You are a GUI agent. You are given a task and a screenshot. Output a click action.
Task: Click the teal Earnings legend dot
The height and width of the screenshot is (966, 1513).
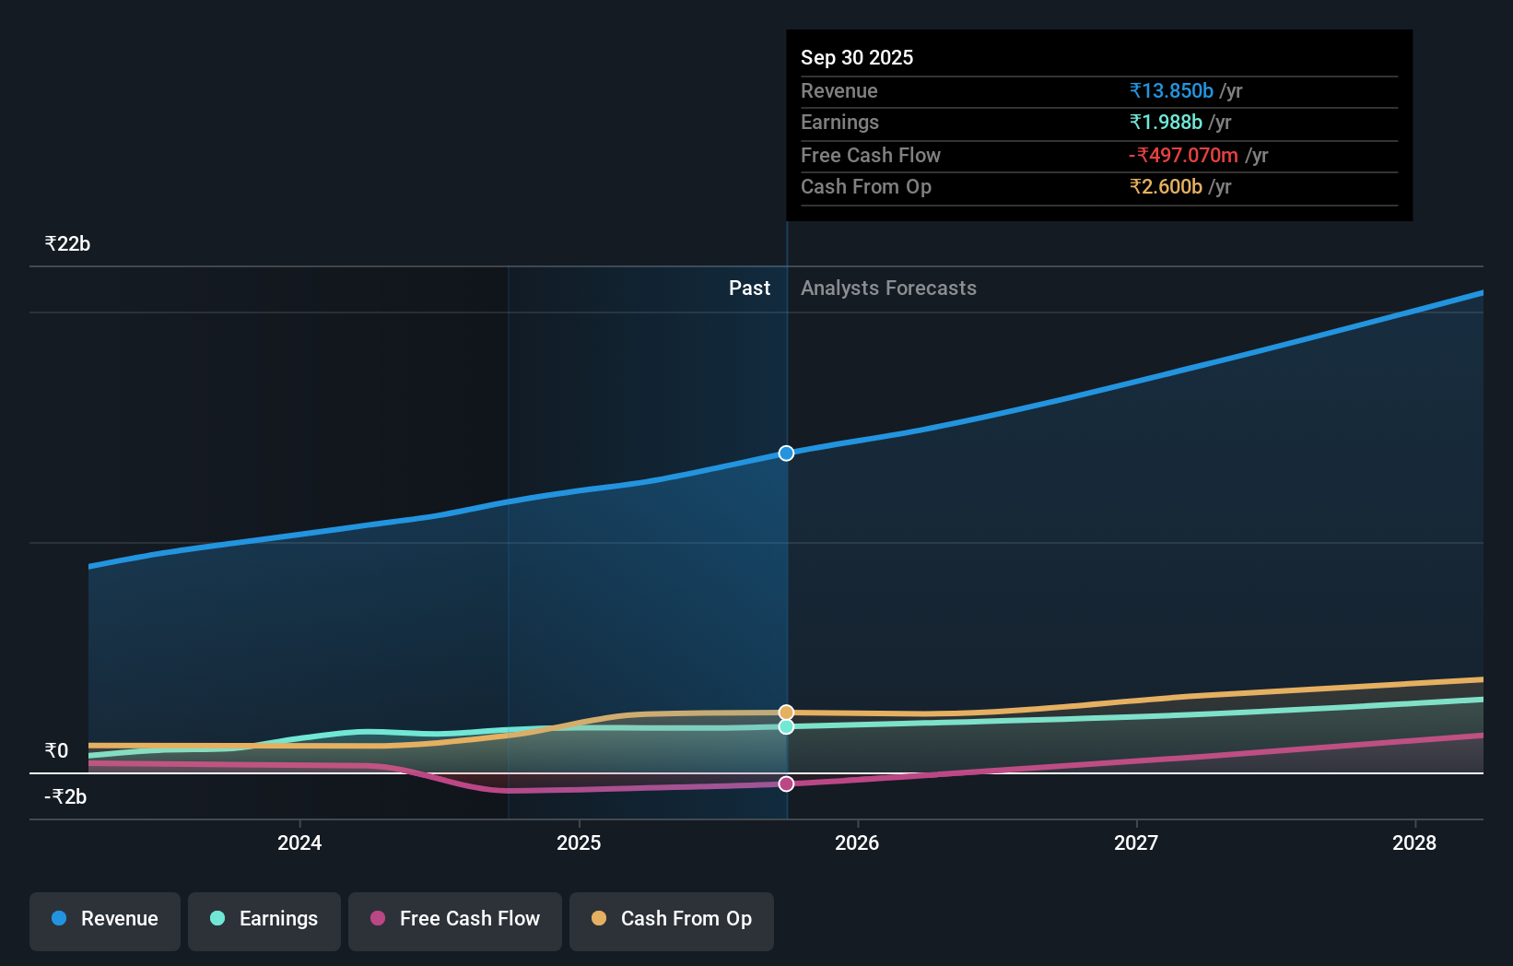point(217,919)
